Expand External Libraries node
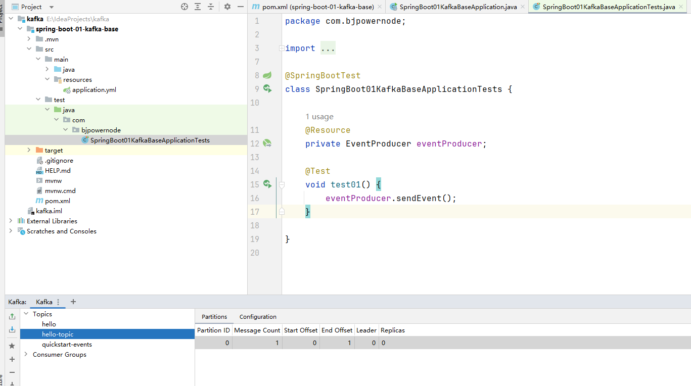Image resolution: width=691 pixels, height=386 pixels. 11,221
